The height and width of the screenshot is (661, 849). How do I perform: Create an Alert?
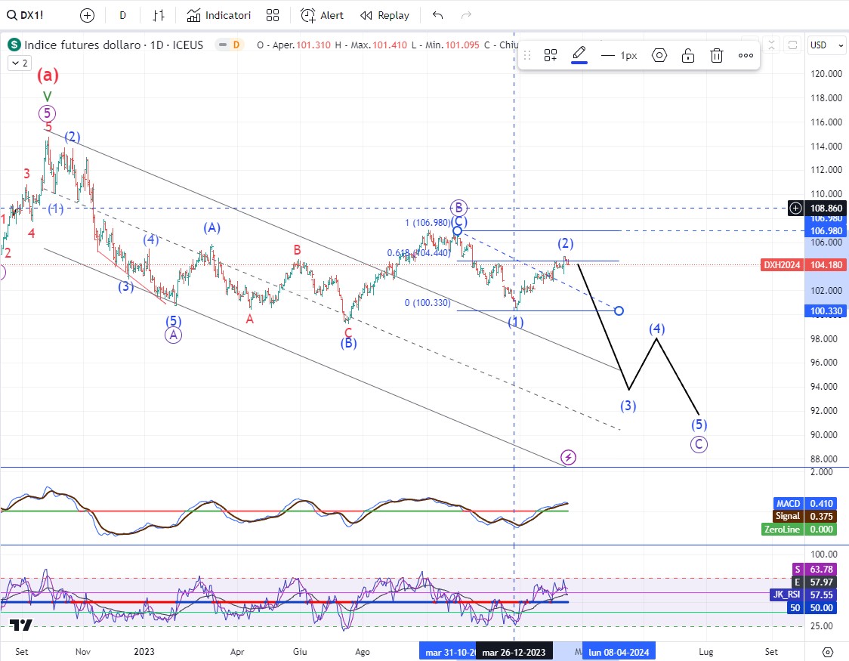point(322,15)
